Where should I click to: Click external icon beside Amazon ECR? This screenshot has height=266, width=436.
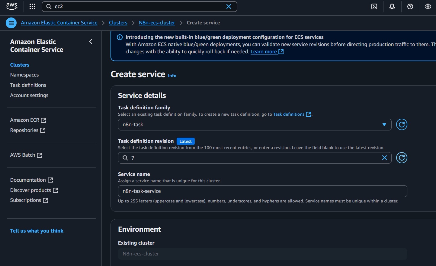point(43,120)
